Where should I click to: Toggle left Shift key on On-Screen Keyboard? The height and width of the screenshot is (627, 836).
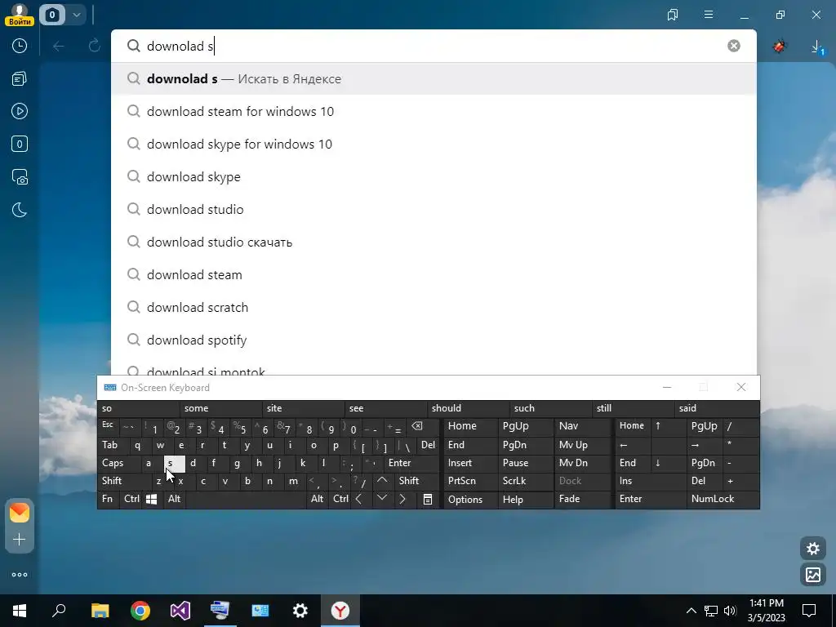pyautogui.click(x=125, y=481)
